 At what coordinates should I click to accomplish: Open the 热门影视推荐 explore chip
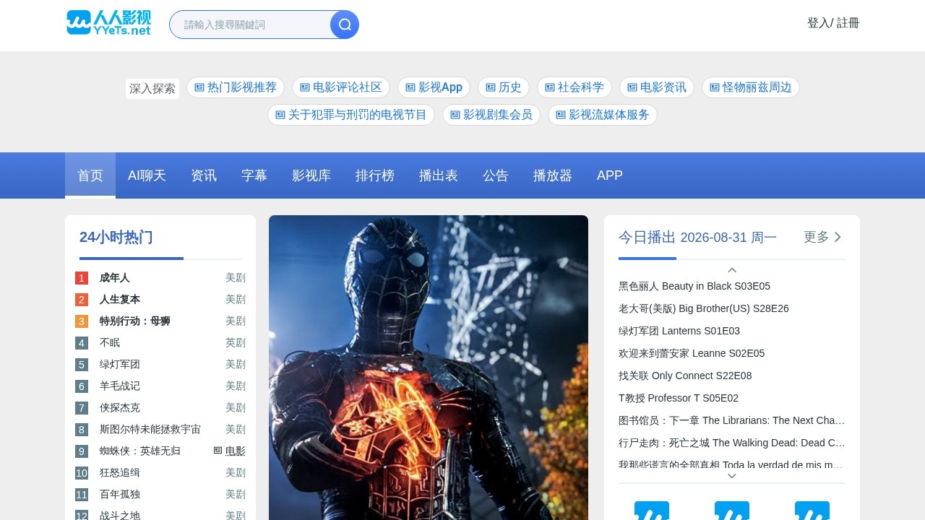click(236, 87)
